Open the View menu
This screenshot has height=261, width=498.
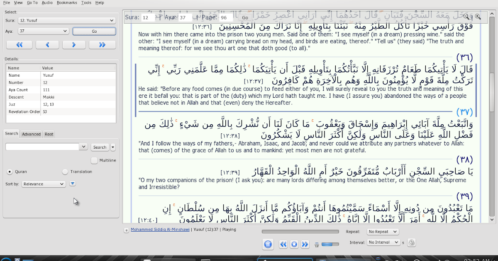(19, 2)
